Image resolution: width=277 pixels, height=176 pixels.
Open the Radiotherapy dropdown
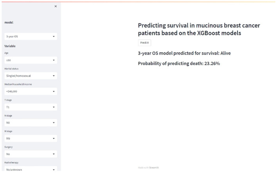point(31,169)
